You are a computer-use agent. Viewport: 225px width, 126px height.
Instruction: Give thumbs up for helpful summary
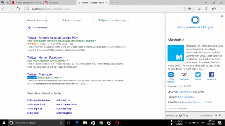pyautogui.click(x=216, y=115)
